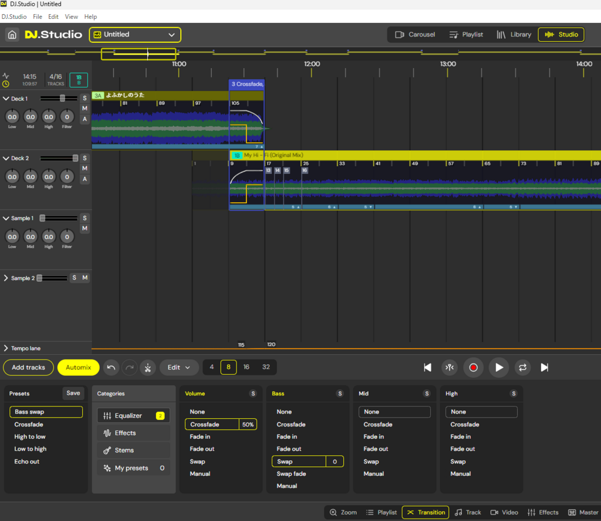This screenshot has width=601, height=521.
Task: Expand the Tempo lane
Action: 6,348
